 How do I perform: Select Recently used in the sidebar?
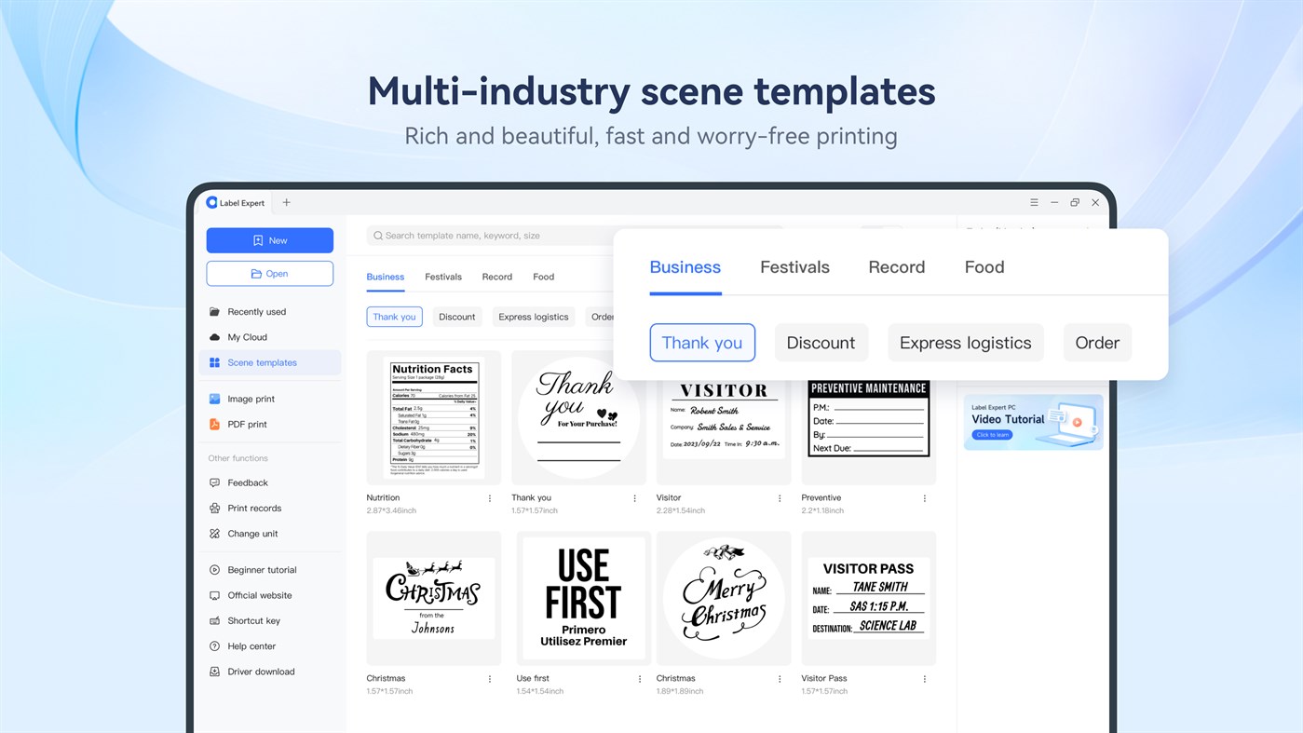pyautogui.click(x=257, y=312)
